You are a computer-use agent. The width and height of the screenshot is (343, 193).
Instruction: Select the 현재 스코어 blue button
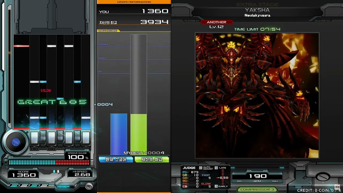pos(116,159)
